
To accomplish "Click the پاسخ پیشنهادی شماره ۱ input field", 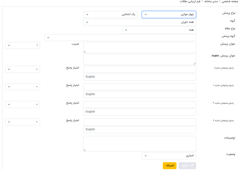I will pyautogui.click(x=139, y=69).
